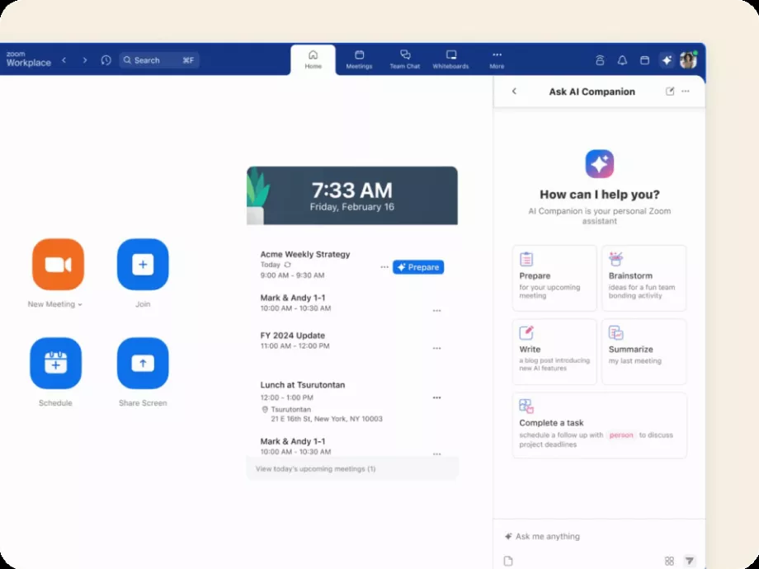Click the Acme Weekly Strategy meeting title
The image size is (759, 569).
pyautogui.click(x=305, y=254)
